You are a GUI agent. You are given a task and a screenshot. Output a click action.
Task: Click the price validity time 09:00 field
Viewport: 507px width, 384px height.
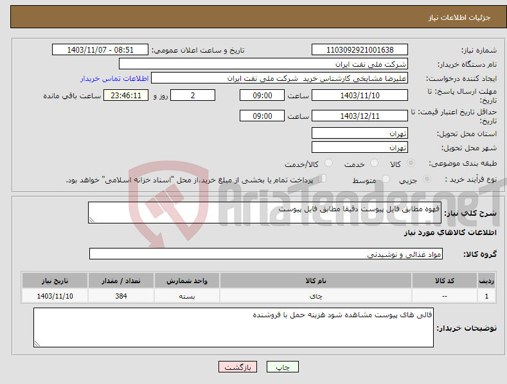(262, 116)
